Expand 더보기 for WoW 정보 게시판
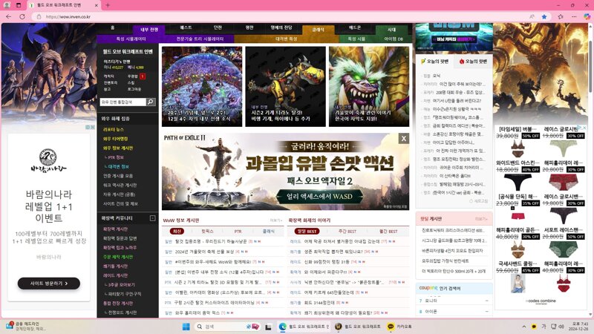 click(x=275, y=220)
